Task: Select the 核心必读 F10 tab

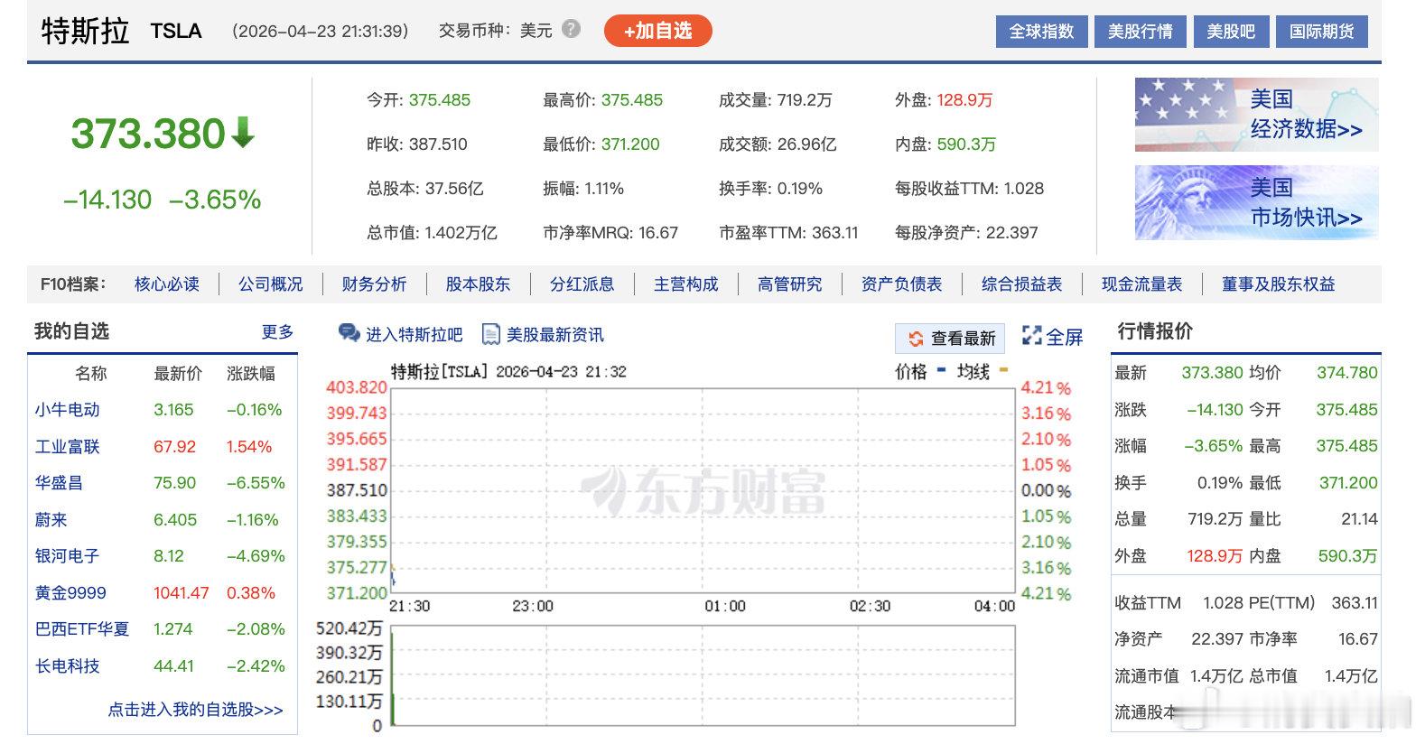Action: point(167,284)
